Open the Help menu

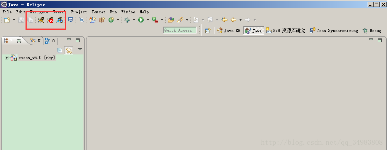[144, 12]
